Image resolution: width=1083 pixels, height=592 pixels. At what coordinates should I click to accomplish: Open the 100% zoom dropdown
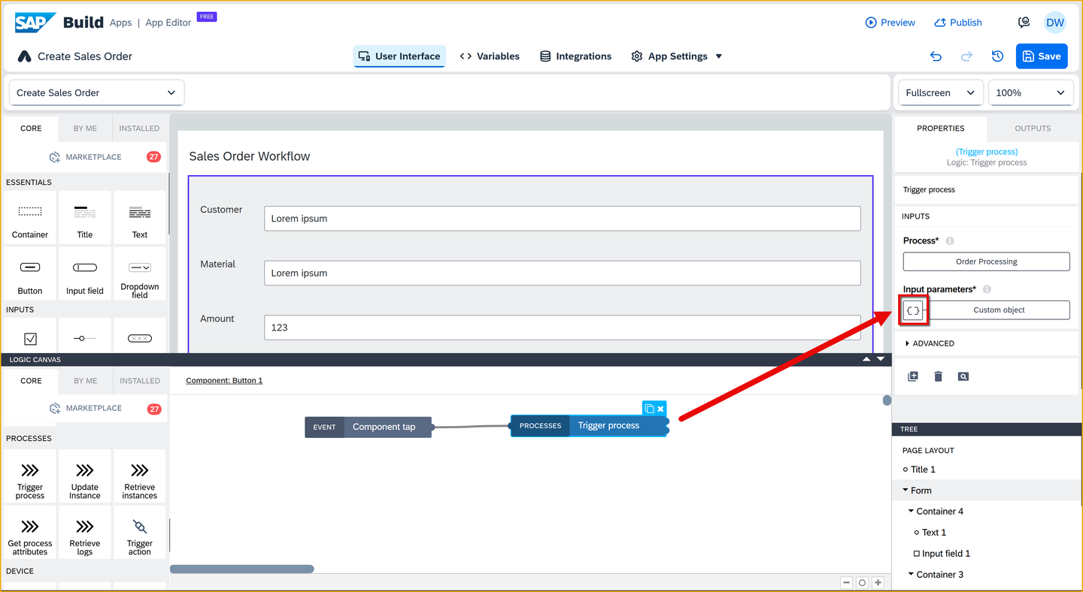point(1030,92)
